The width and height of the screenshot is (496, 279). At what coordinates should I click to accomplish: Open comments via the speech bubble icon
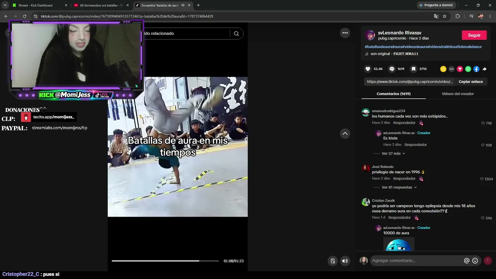(392, 69)
